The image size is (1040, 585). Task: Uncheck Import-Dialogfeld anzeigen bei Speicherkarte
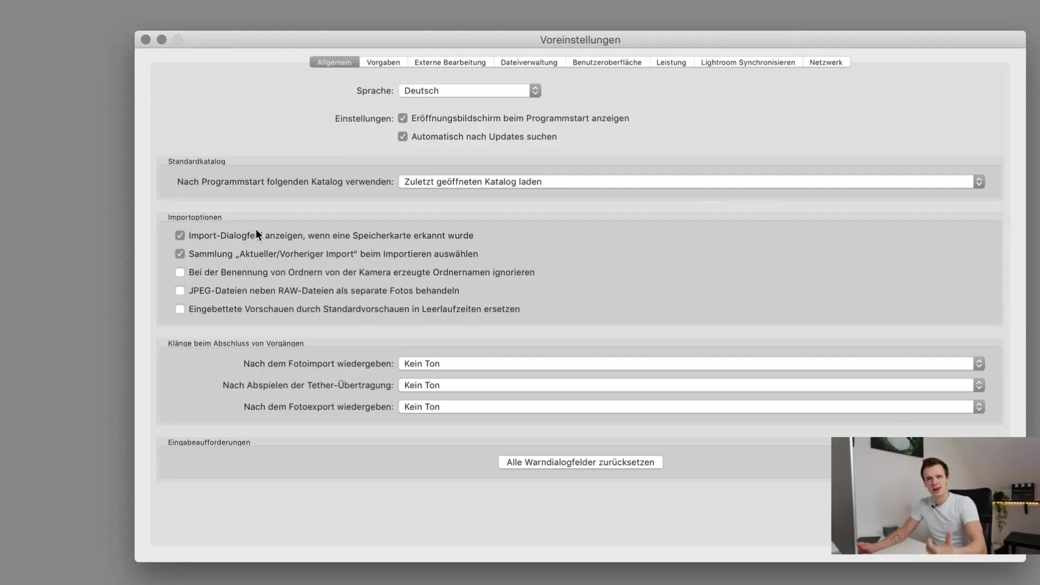click(180, 236)
